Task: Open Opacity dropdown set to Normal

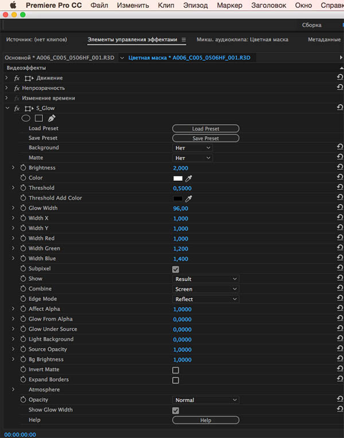Action: [x=206, y=400]
